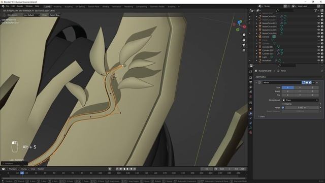Open the outliner display mode dropdown

coord(258,10)
